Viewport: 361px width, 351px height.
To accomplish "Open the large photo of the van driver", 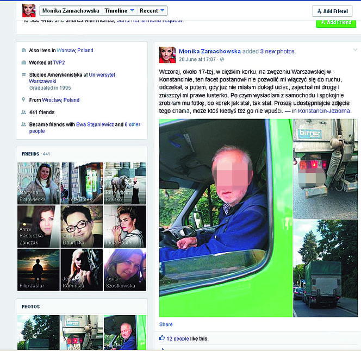I will pos(225,217).
